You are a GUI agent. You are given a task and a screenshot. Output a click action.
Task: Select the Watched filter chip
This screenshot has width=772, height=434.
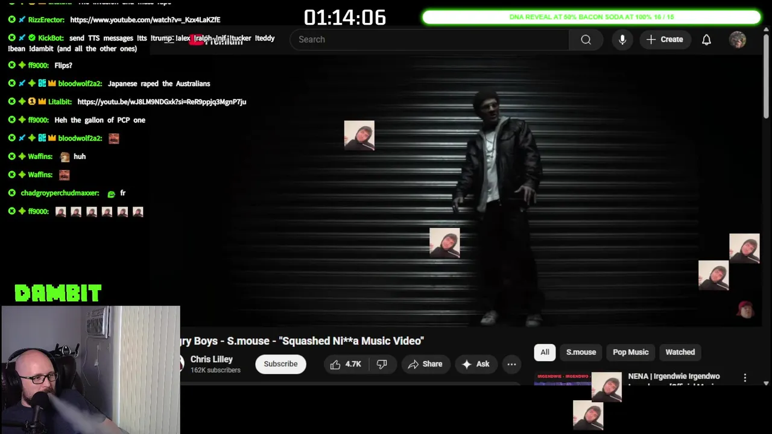(x=680, y=352)
